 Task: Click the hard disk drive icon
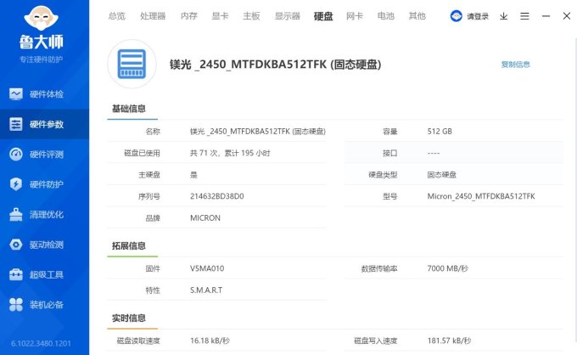pos(132,64)
